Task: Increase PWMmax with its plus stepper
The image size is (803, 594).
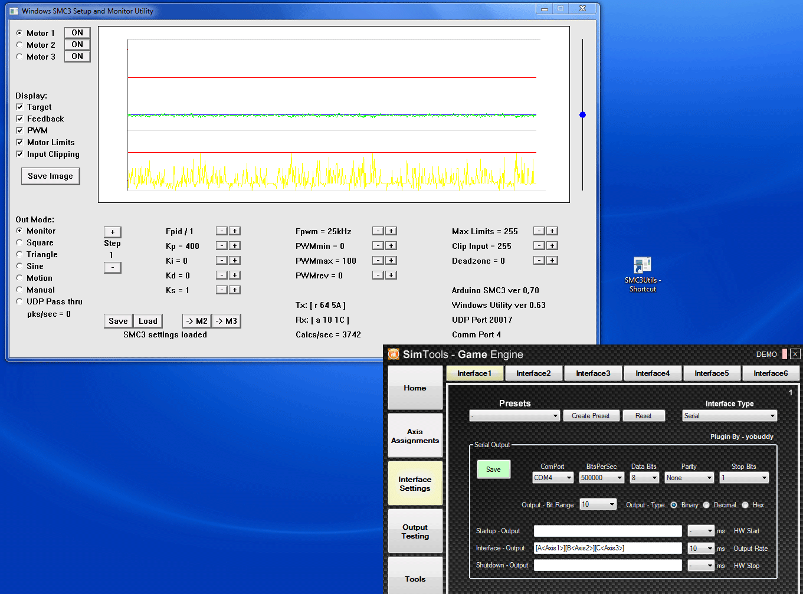Action: point(391,261)
